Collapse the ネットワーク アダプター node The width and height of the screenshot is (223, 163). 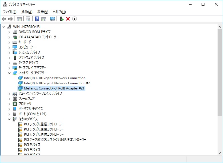tap(9, 73)
